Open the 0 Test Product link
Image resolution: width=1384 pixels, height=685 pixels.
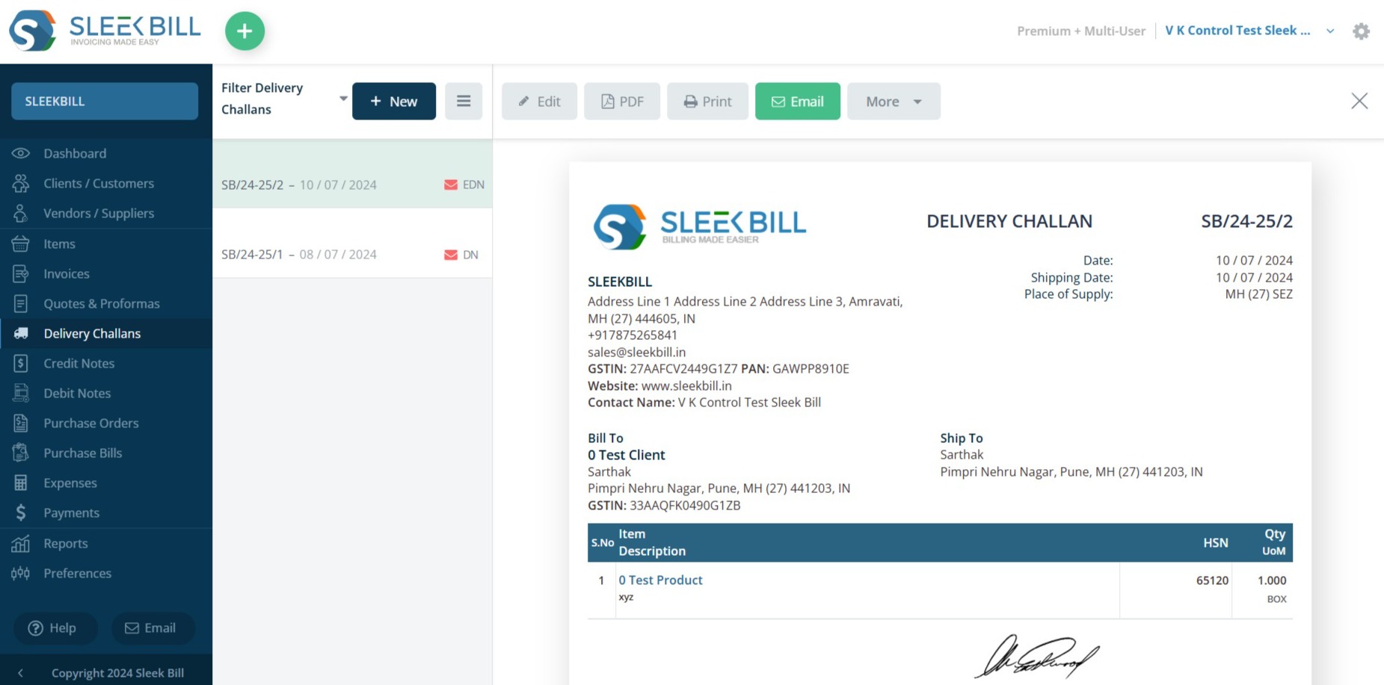pos(660,580)
